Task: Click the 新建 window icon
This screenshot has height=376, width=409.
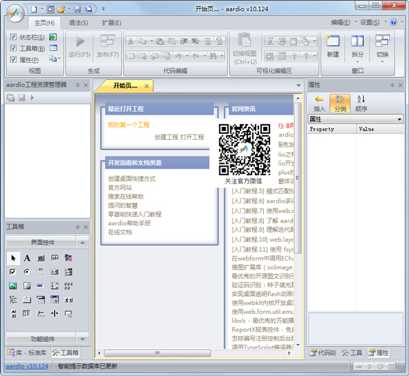Action: [x=333, y=42]
